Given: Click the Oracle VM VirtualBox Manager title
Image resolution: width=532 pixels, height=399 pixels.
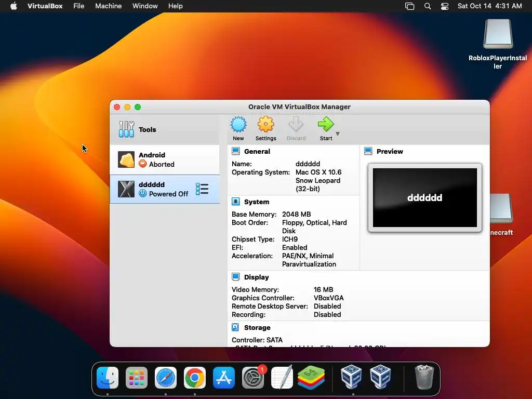Looking at the screenshot, I should pos(299,107).
